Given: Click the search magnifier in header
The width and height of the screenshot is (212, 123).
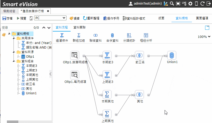Looking at the screenshot, I should 172,4.
